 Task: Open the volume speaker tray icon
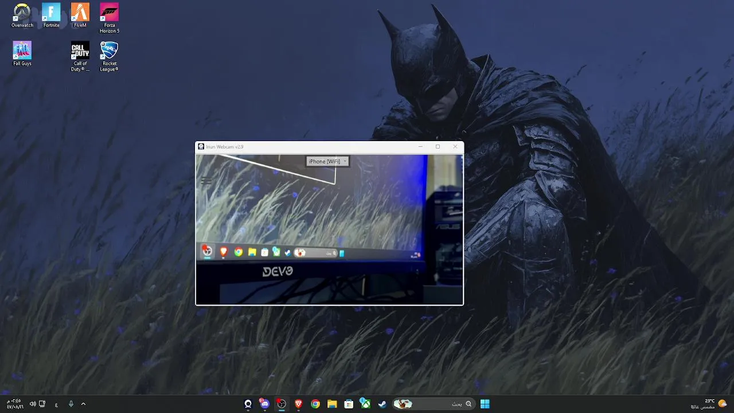pos(33,404)
